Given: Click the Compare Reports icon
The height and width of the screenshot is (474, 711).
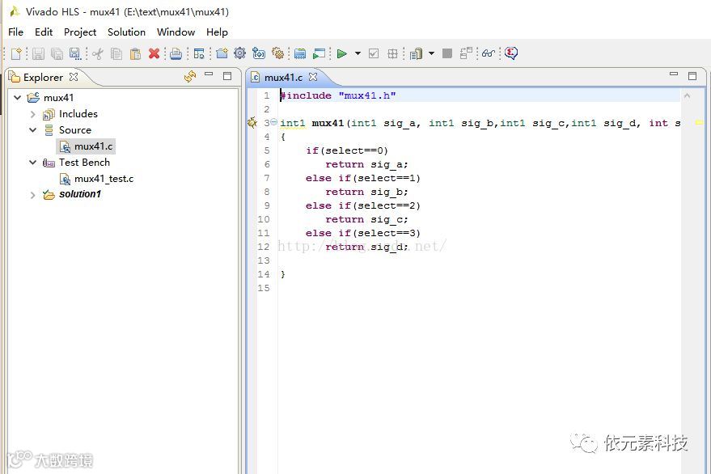Looking at the screenshot, I should tap(466, 53).
